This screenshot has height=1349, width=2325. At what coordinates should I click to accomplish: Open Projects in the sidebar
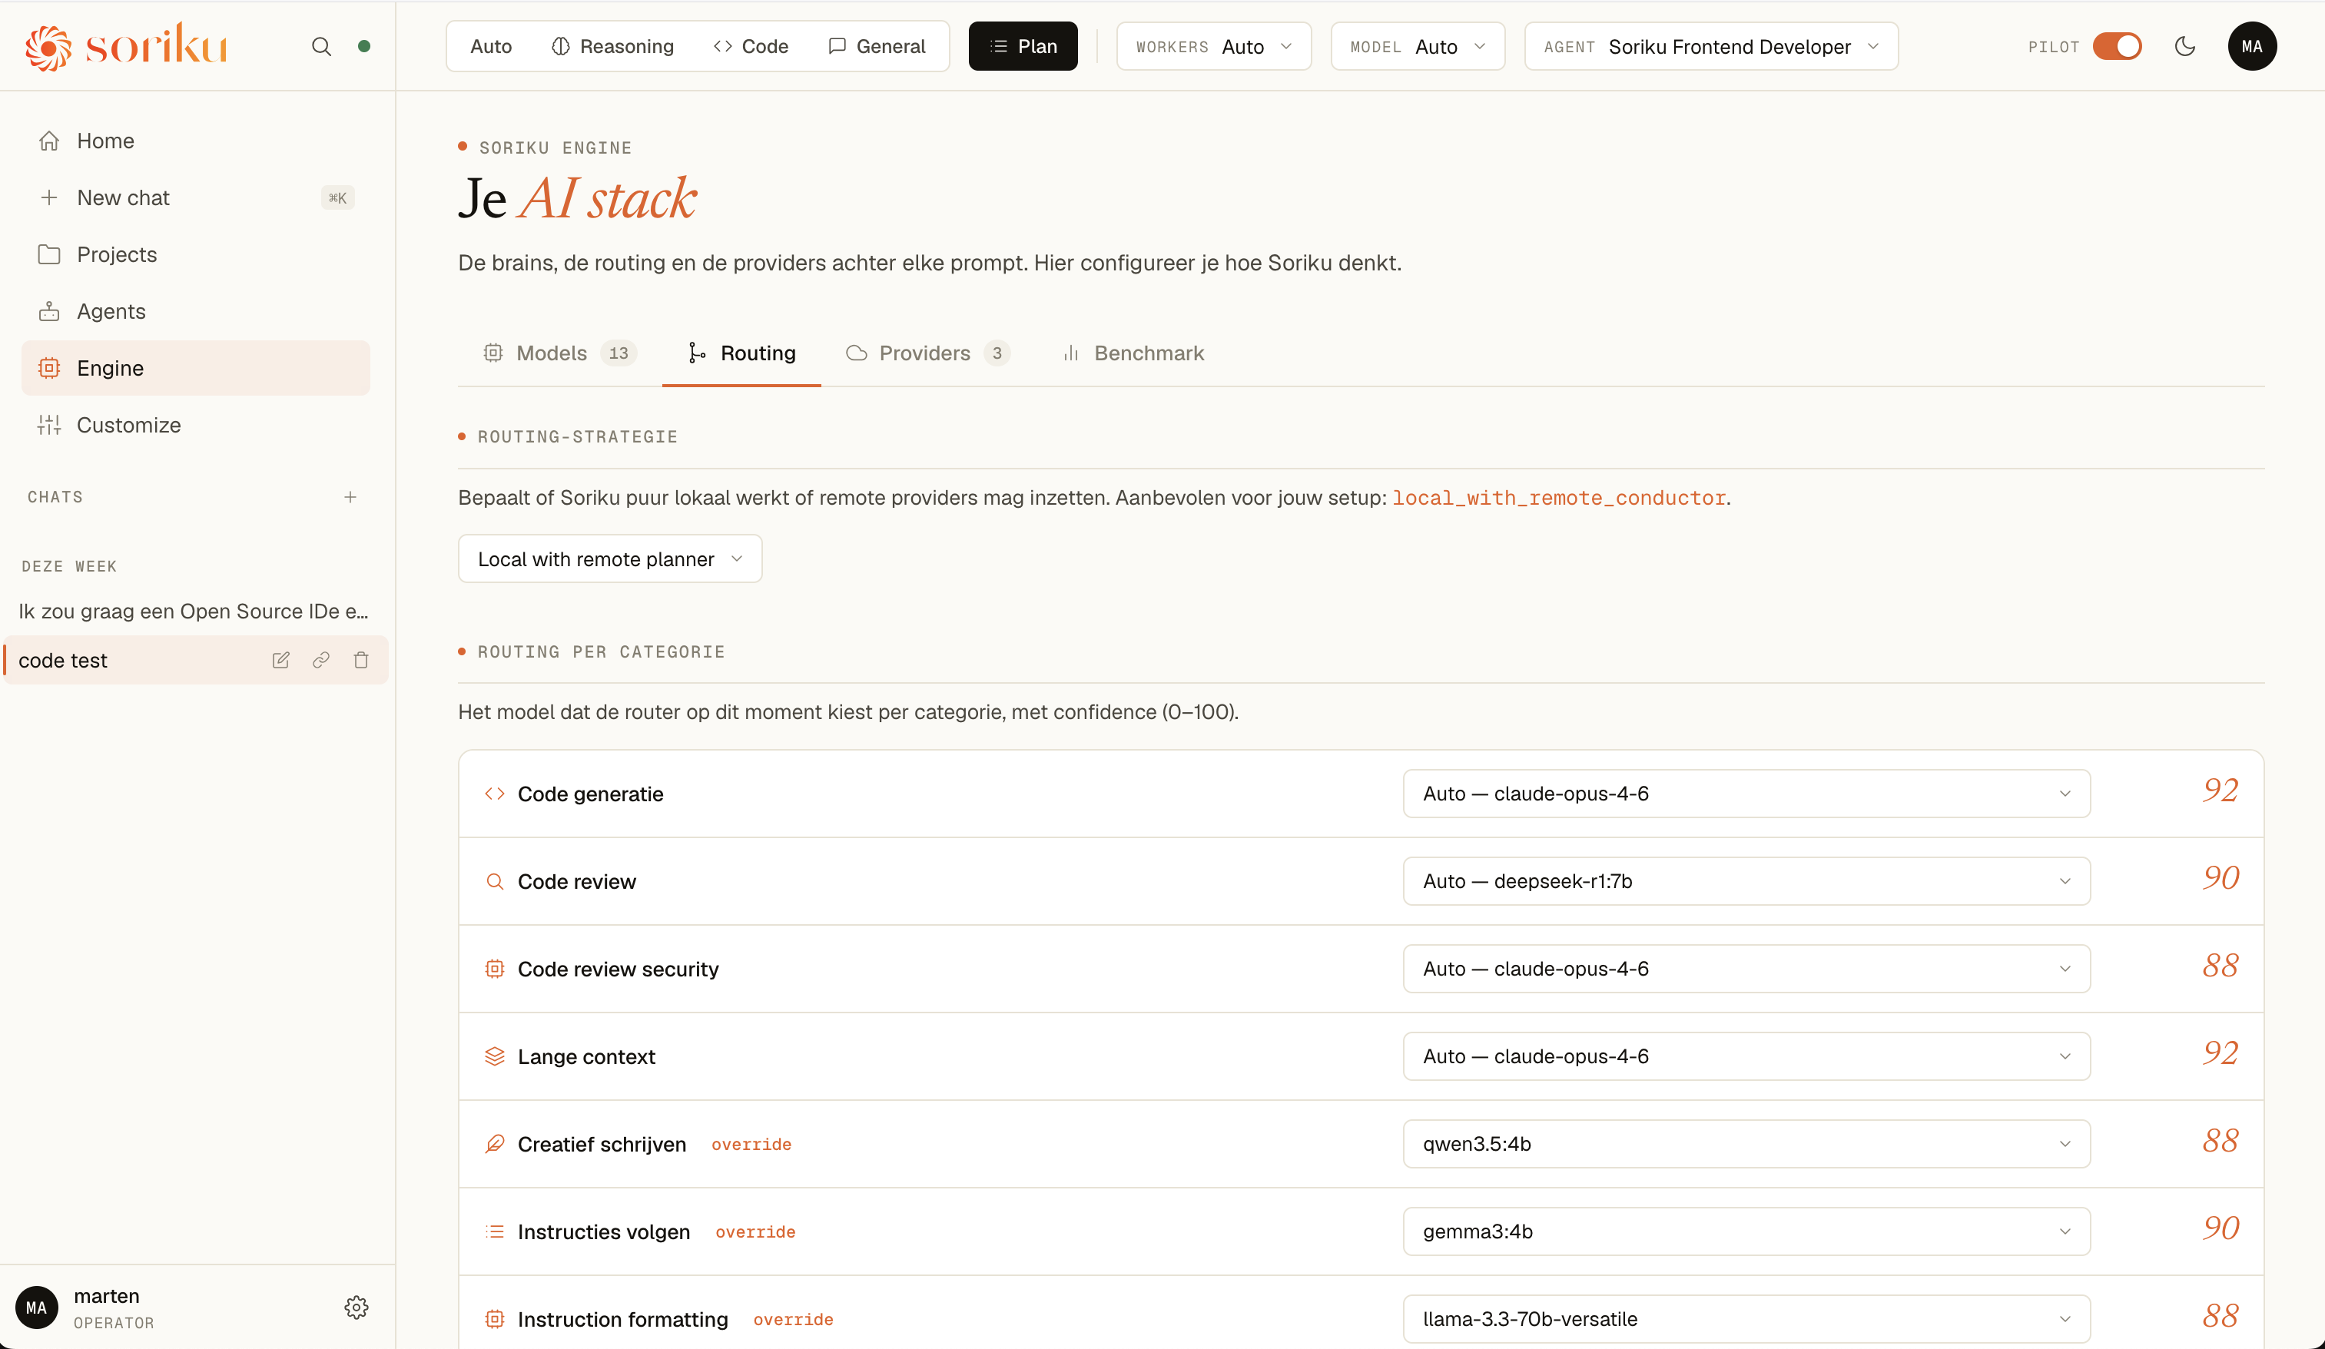(x=196, y=254)
